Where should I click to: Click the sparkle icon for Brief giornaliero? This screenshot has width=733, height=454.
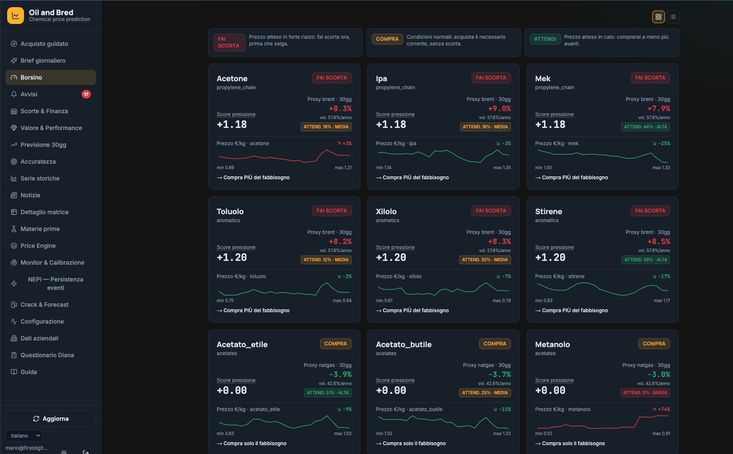pos(14,61)
